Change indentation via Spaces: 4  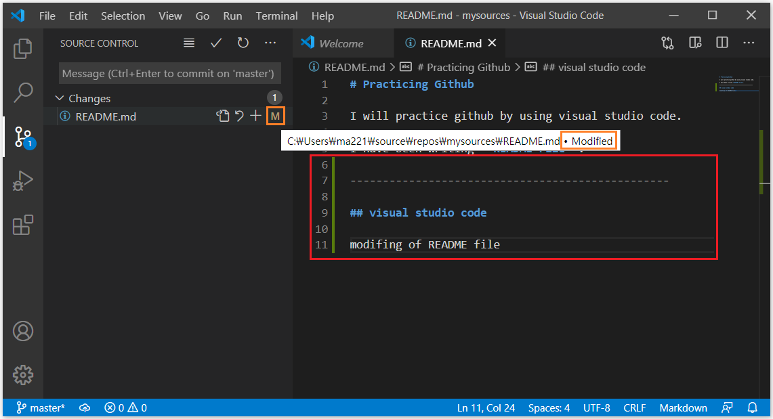click(x=549, y=407)
